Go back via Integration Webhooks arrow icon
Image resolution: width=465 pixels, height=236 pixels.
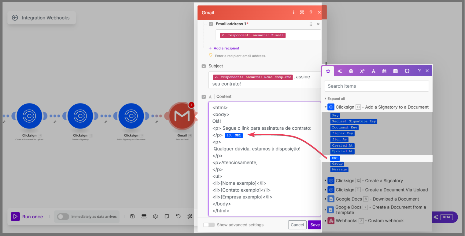[15, 18]
